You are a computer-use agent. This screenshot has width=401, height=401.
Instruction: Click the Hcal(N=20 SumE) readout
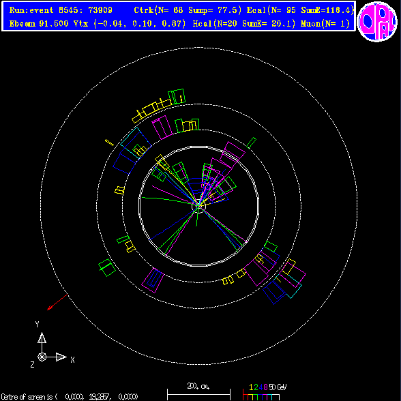244,24
